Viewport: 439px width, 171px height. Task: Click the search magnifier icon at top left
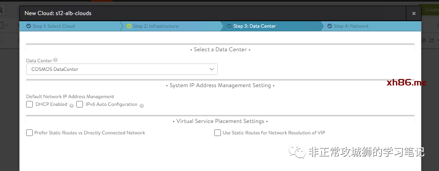(x=1, y=9)
